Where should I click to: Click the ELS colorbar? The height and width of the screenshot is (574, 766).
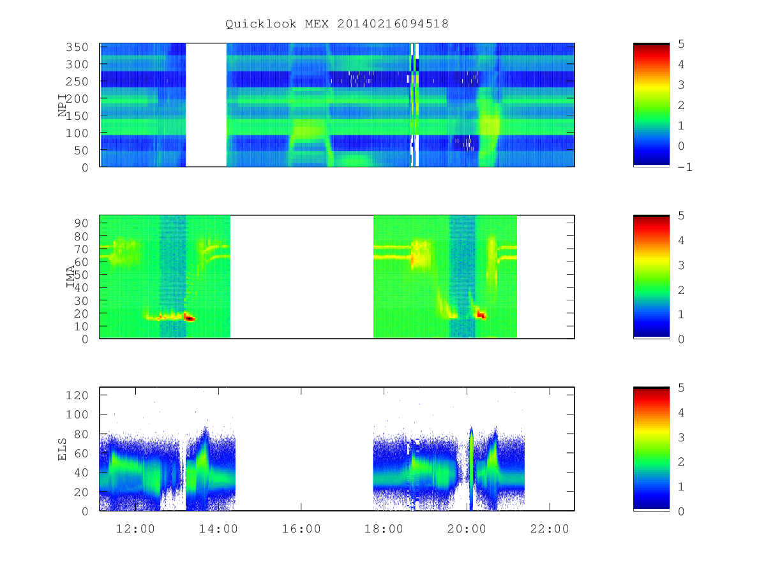pos(651,448)
